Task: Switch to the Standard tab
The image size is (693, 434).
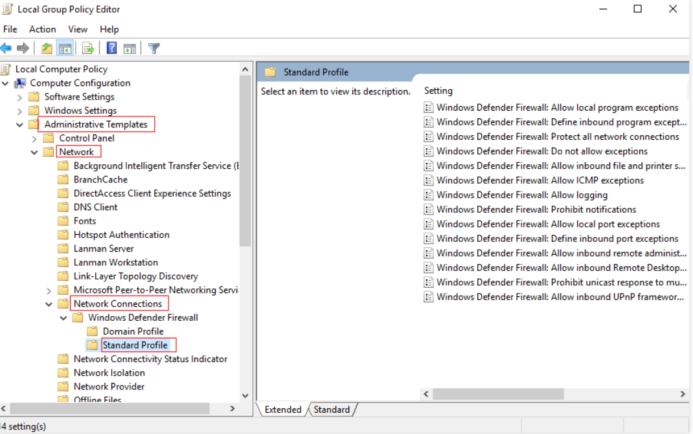Action: 332,409
